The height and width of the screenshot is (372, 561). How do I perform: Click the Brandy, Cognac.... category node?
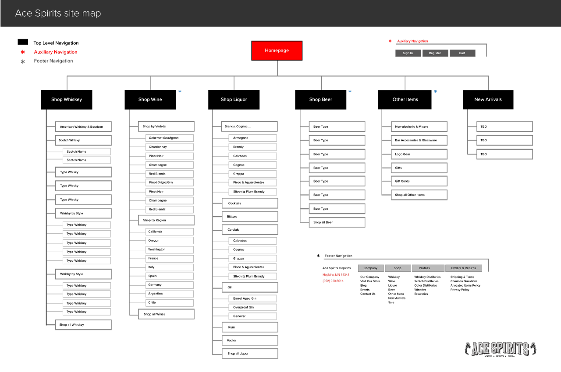pyautogui.click(x=249, y=126)
